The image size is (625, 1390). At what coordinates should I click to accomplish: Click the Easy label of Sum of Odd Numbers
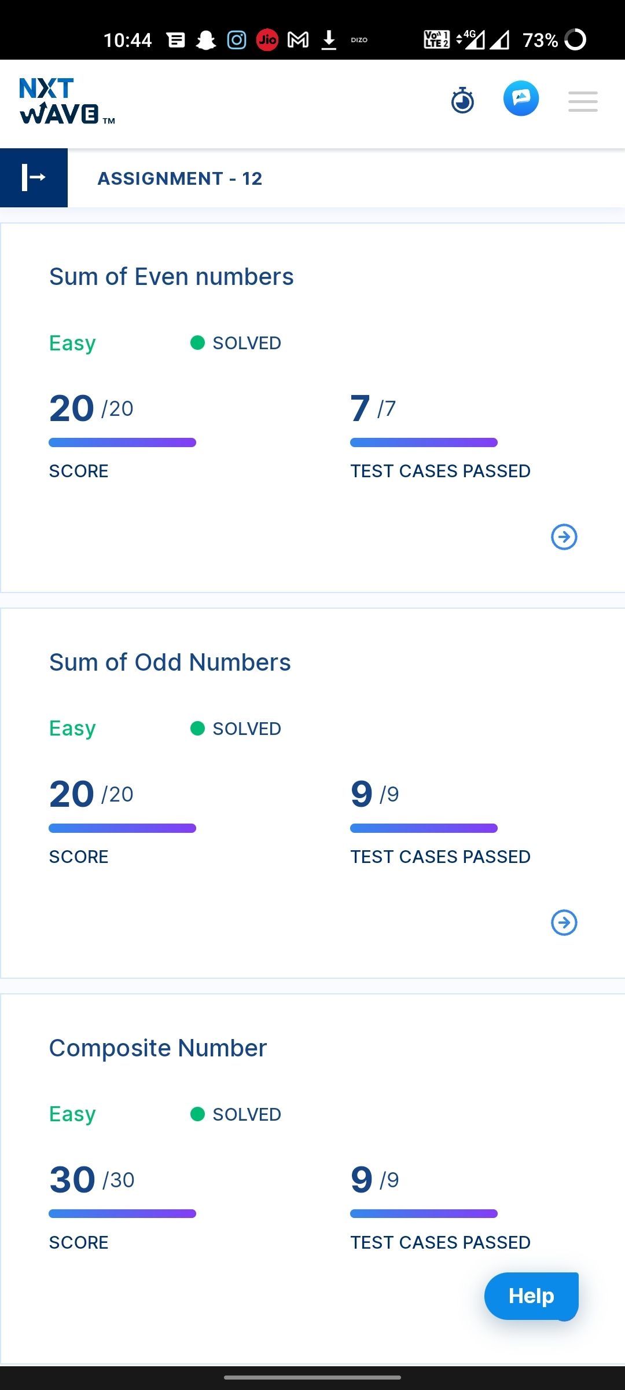[x=72, y=729]
